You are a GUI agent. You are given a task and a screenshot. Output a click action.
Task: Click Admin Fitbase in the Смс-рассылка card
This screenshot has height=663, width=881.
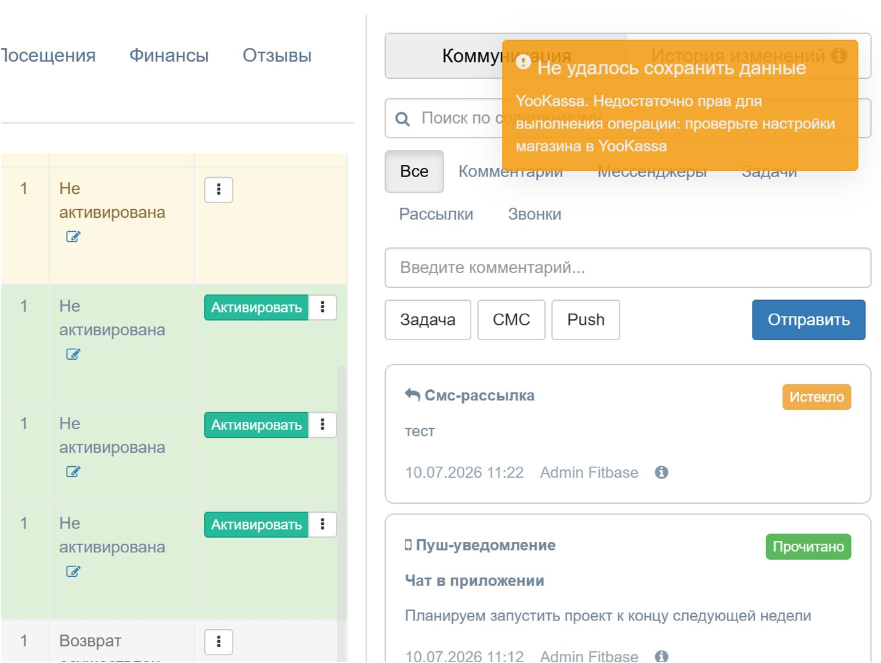(x=589, y=472)
